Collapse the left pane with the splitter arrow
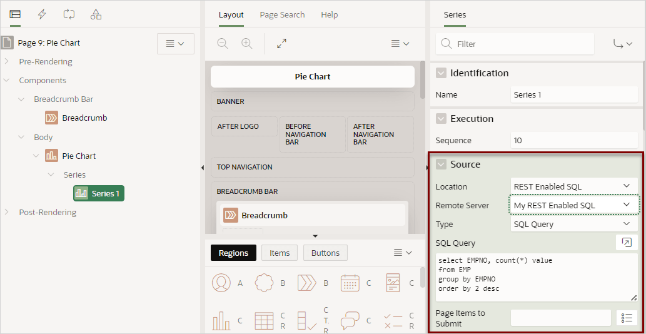Image resolution: width=646 pixels, height=334 pixels. (x=202, y=168)
